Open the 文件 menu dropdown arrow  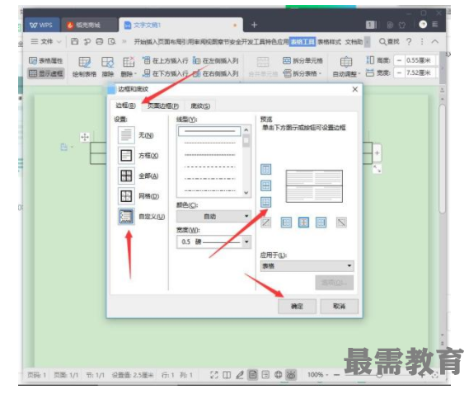point(59,41)
